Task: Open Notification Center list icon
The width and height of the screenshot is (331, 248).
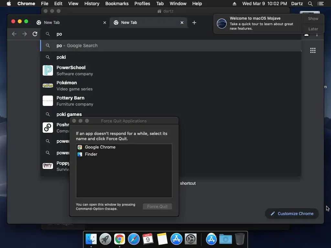Action: coord(321,4)
